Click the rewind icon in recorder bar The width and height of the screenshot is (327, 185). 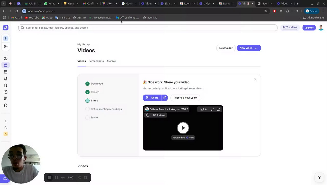pos(63,178)
